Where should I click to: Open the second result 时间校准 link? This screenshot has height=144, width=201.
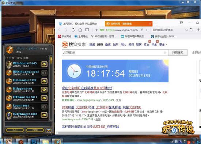[x=101, y=107]
